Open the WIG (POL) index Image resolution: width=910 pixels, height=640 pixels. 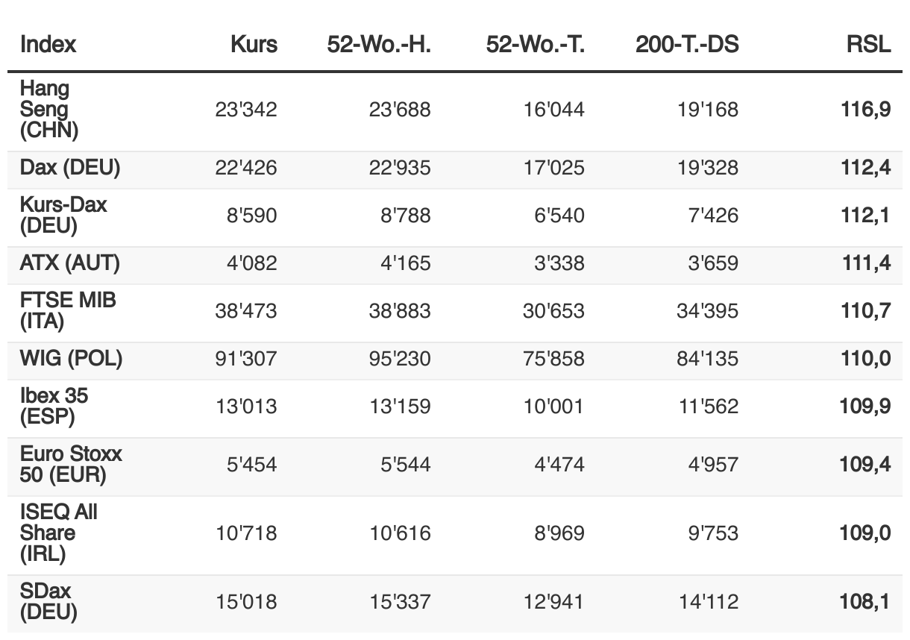71,358
